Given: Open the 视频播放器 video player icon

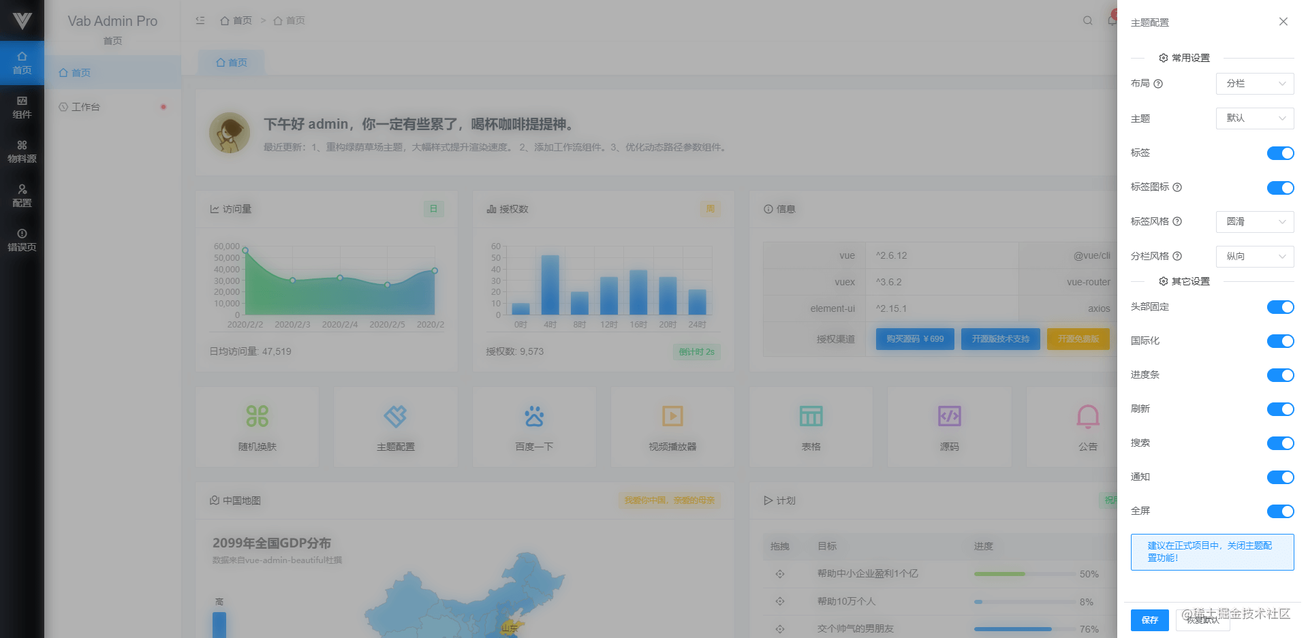Looking at the screenshot, I should (x=672, y=426).
